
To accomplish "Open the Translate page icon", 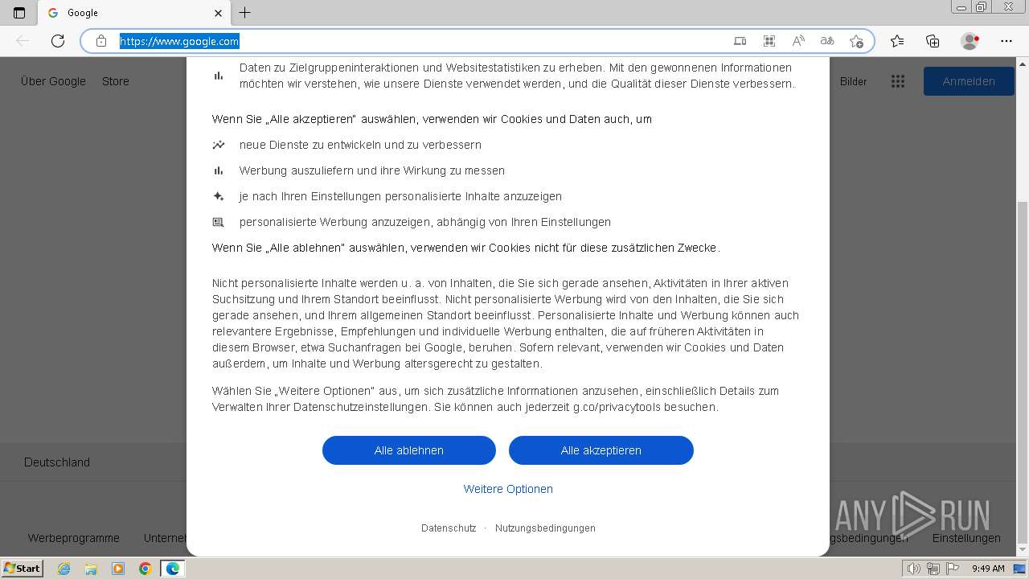I will [x=827, y=41].
